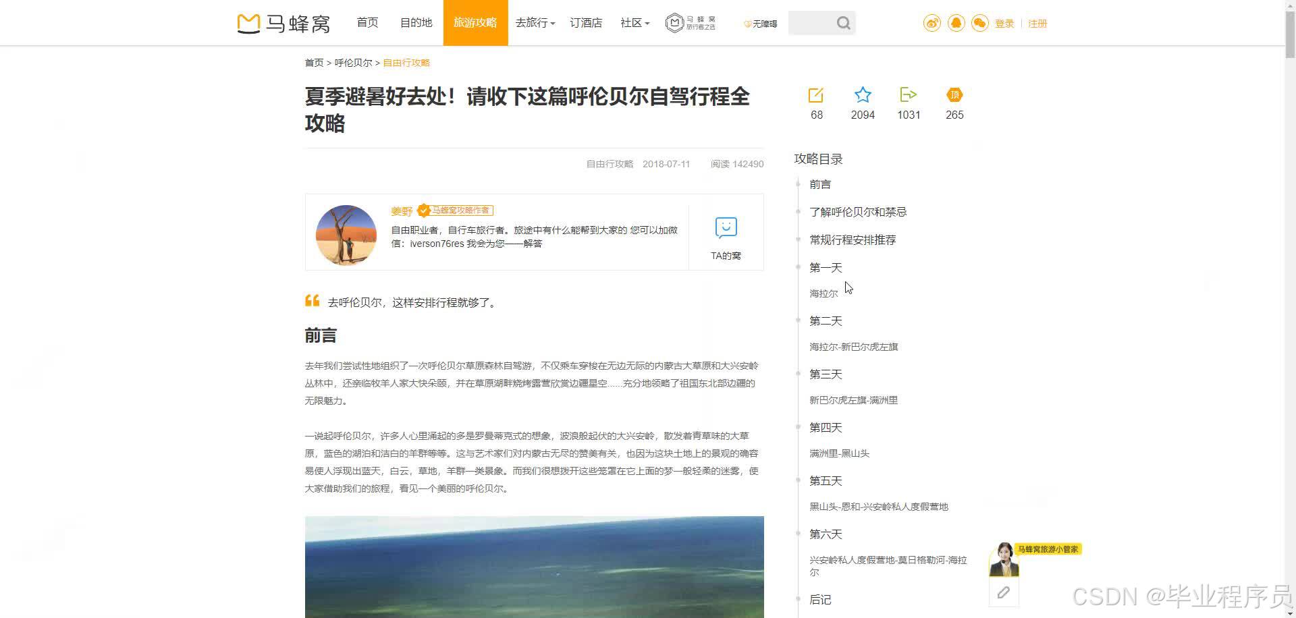Switch to the 订酒店 nav item

(x=585, y=22)
